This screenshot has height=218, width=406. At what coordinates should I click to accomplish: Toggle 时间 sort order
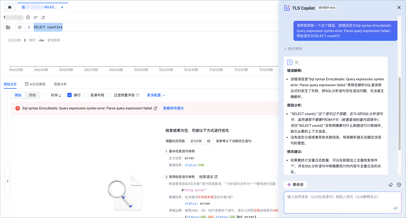click(x=56, y=95)
